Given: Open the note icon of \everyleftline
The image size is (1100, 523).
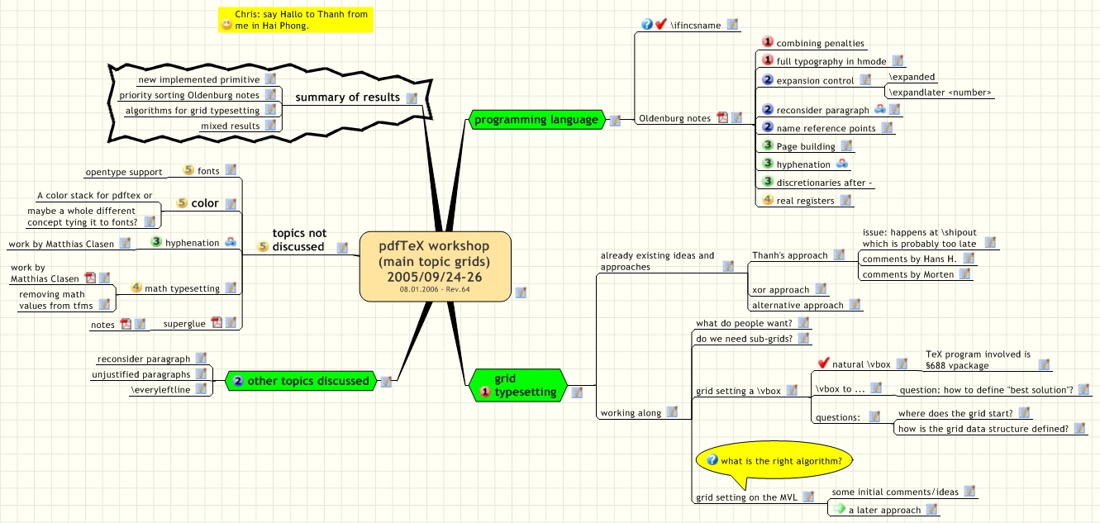Looking at the screenshot, I should pos(200,388).
